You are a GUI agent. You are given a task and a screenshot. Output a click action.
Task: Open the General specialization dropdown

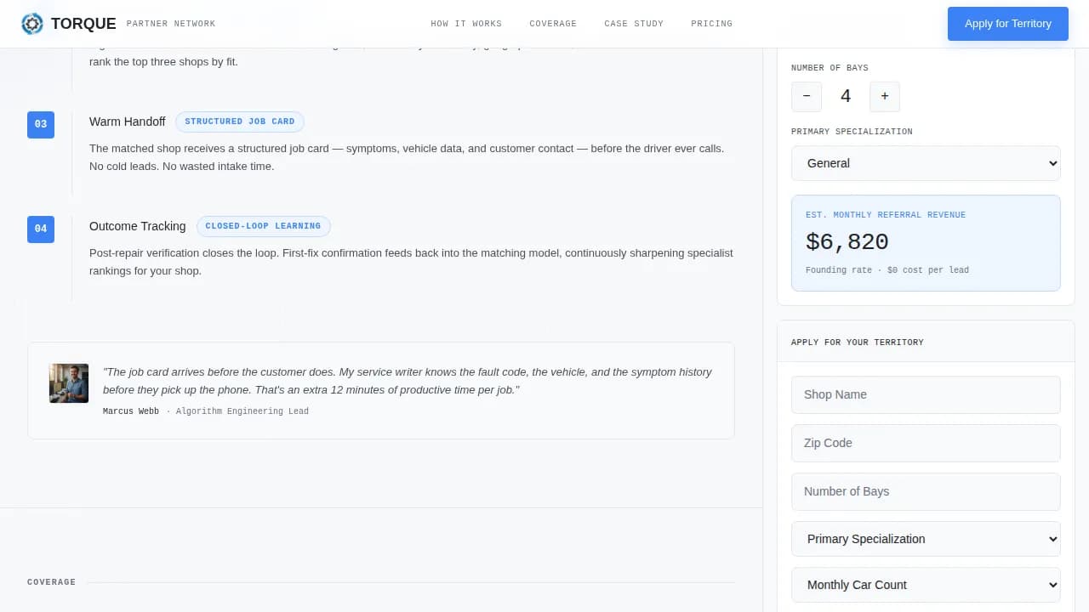click(x=926, y=163)
